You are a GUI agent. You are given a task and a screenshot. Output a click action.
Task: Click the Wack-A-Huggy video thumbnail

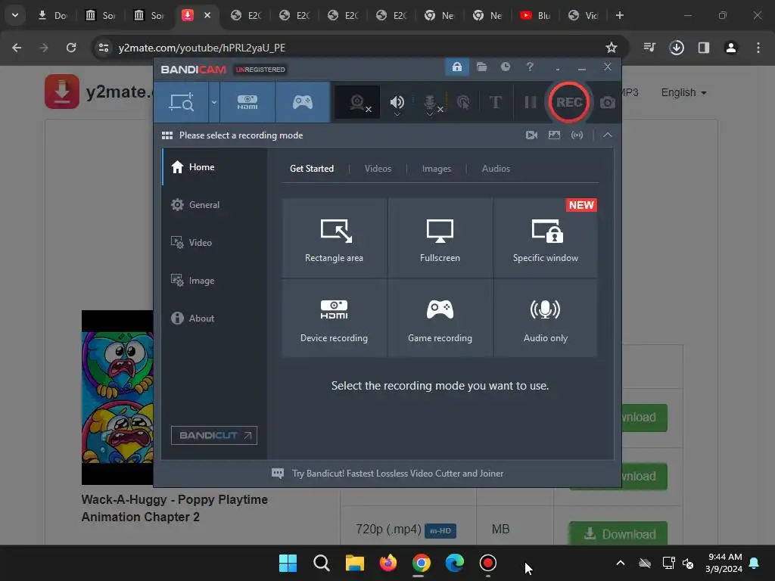coord(117,397)
